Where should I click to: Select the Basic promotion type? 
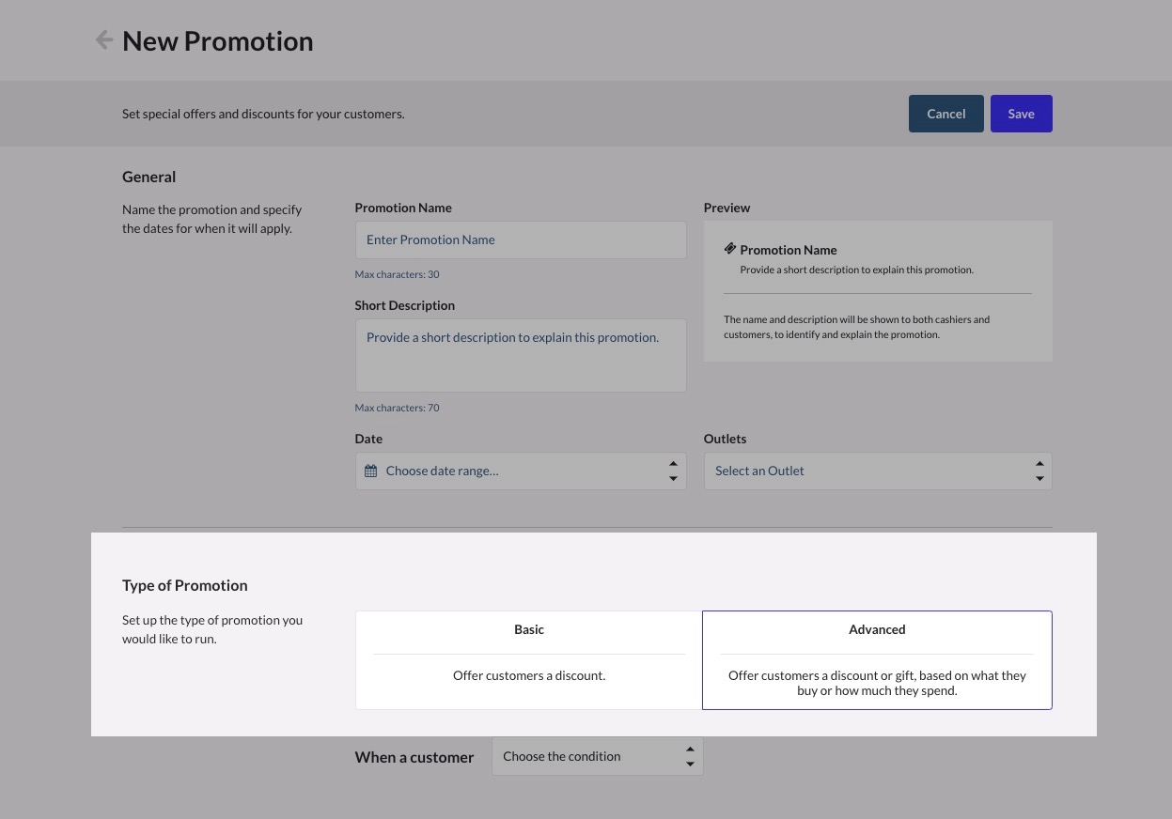529,660
